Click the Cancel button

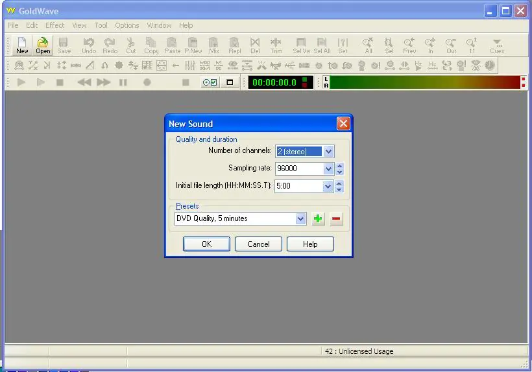(258, 244)
